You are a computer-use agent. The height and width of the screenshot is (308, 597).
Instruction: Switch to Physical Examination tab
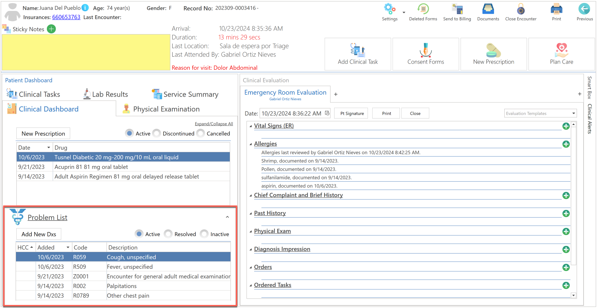click(x=161, y=109)
